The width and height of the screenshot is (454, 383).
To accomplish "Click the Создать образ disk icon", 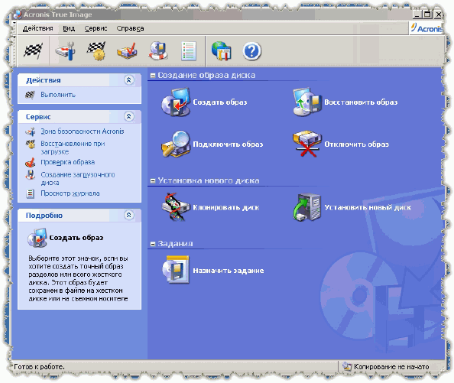I will [176, 102].
